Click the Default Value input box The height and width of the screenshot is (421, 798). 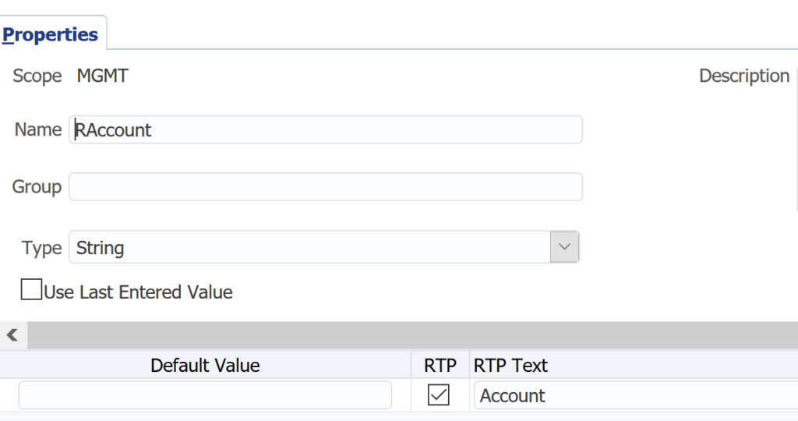point(205,395)
